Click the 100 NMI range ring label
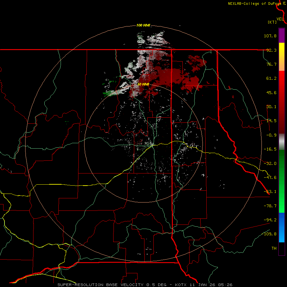Screen dimensions: 287x287 click(x=143, y=25)
